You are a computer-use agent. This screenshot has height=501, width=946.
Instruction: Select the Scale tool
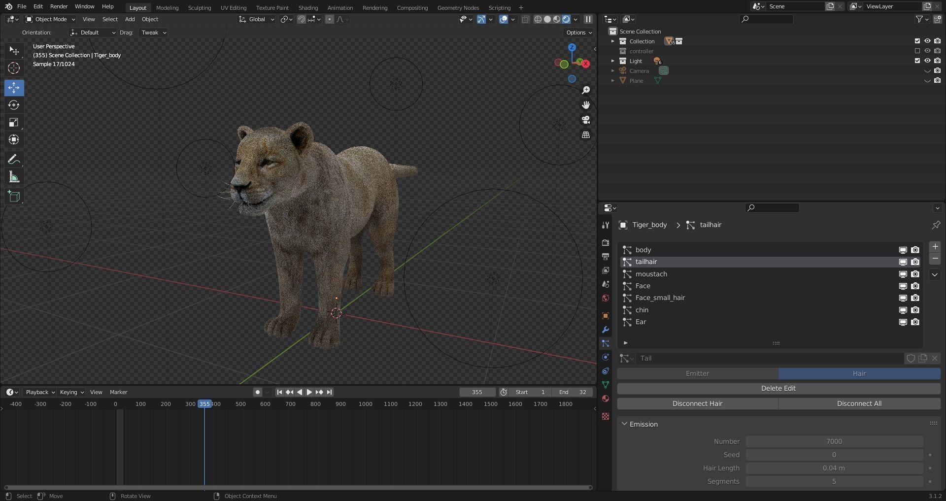[x=14, y=122]
